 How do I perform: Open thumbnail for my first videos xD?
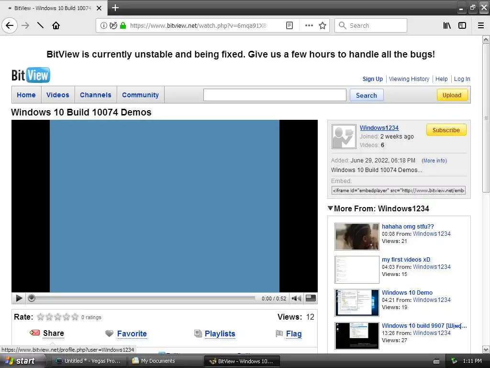(357, 270)
